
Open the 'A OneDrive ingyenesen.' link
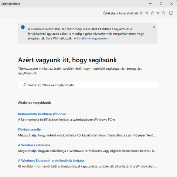point(91,38)
